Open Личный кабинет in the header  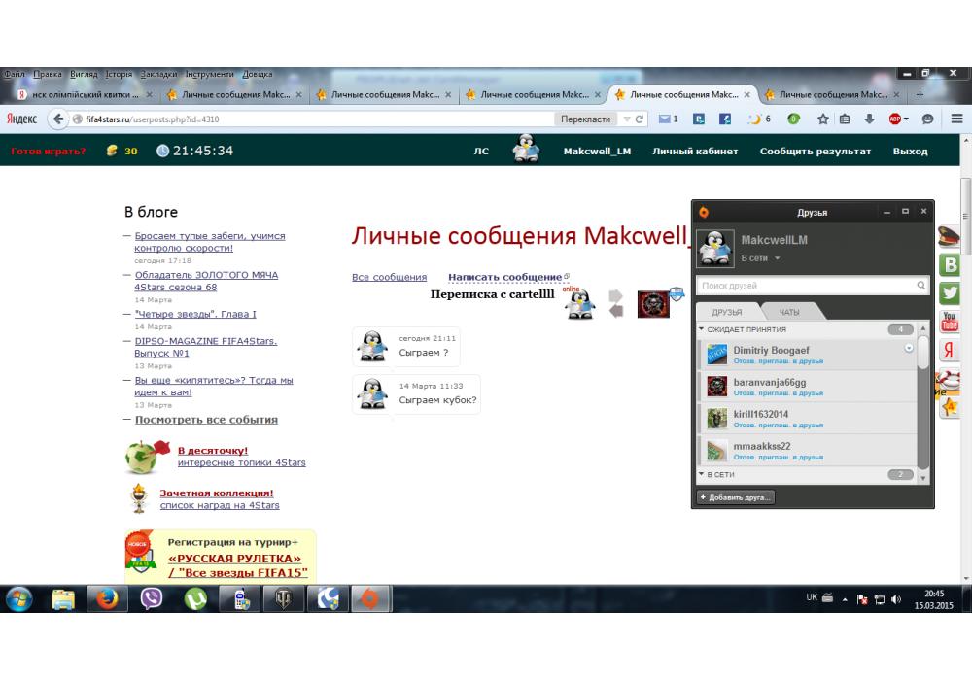click(695, 152)
